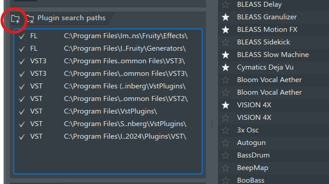The width and height of the screenshot is (329, 184).
Task: Click the add plugin search folder icon
Action: 15,19
